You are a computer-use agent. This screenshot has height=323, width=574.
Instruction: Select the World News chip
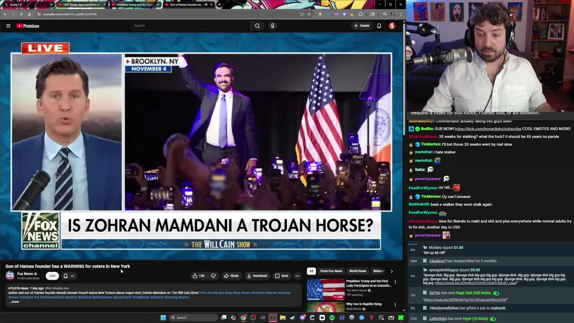click(x=357, y=271)
